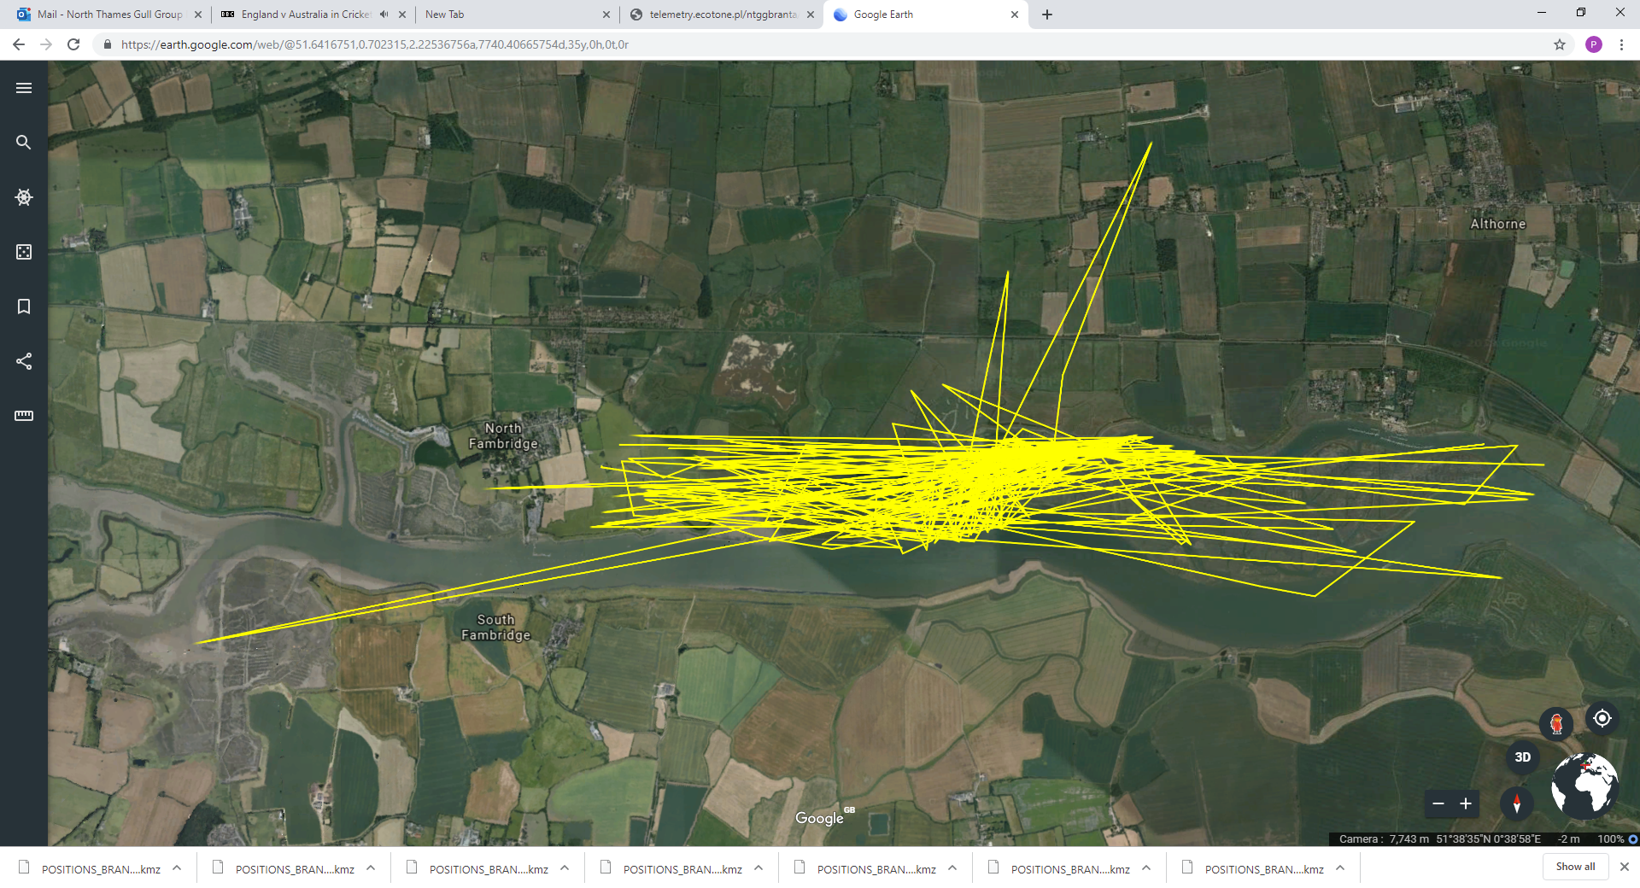Open the Search tool in Google Earth
This screenshot has height=888, width=1640.
click(24, 143)
